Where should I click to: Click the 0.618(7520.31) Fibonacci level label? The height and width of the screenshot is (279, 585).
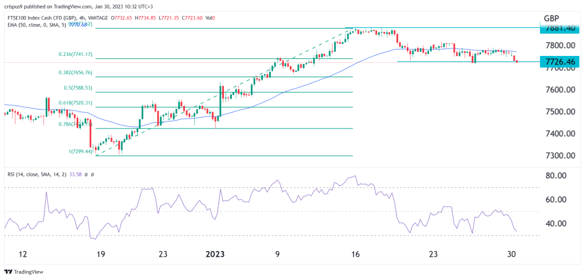pyautogui.click(x=76, y=103)
